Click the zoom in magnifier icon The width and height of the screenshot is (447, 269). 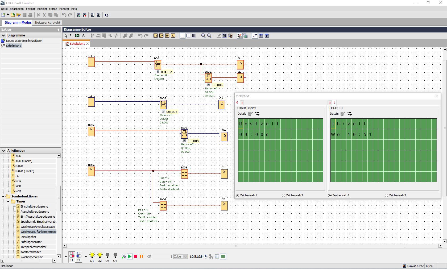(x=203, y=36)
